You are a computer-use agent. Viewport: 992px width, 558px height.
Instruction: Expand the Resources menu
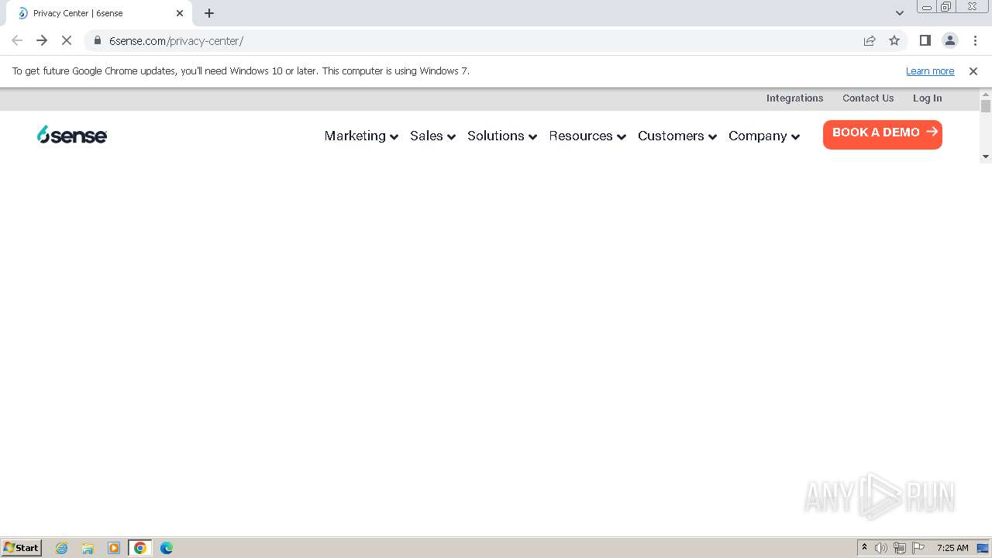(587, 136)
